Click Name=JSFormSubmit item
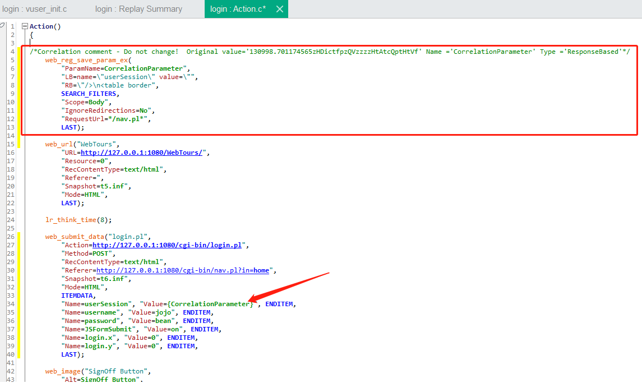Viewport: 642px width, 383px height. [98, 329]
